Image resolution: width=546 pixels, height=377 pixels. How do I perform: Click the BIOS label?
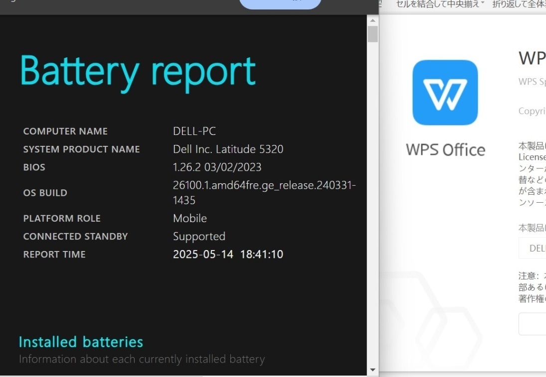34,168
